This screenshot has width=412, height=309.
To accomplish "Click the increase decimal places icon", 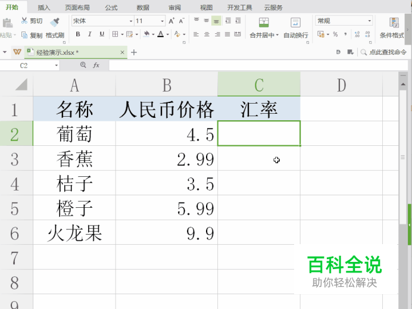I will click(357, 34).
